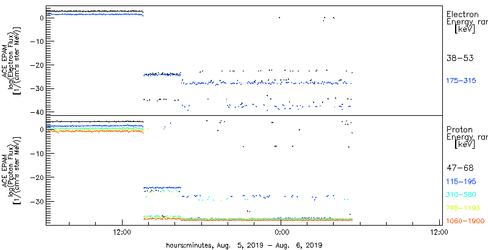Image resolution: width=488 pixels, height=250 pixels.
Task: Select the 47-68 proton energy legend entry
Action: [460, 168]
